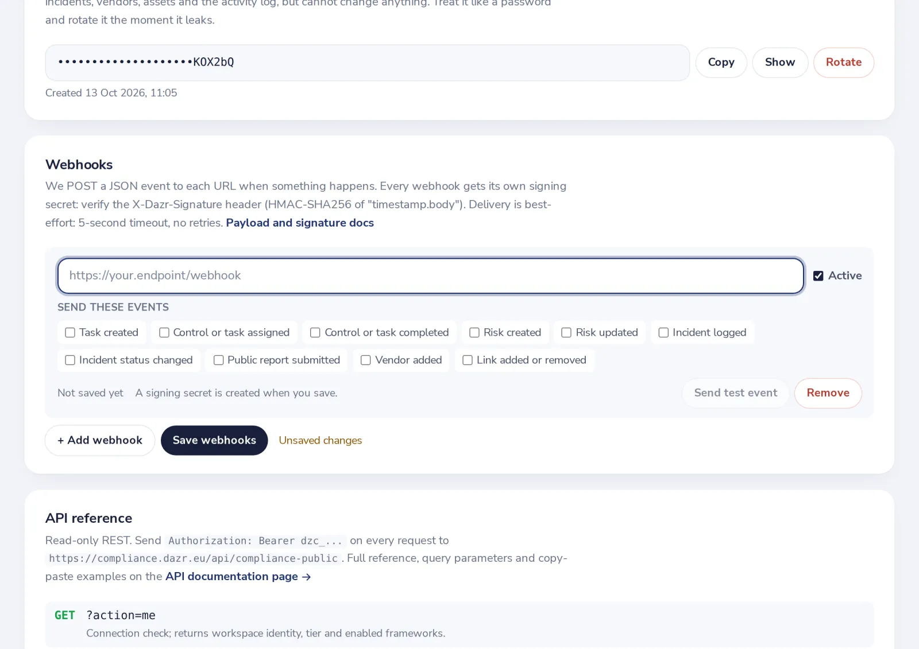Screen dimensions: 919x649
Task: Uncheck the Active checkbox
Action: click(x=818, y=276)
